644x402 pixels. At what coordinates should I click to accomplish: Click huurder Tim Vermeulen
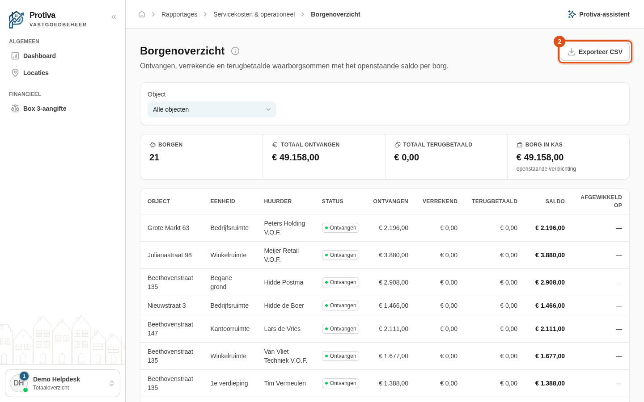point(285,383)
